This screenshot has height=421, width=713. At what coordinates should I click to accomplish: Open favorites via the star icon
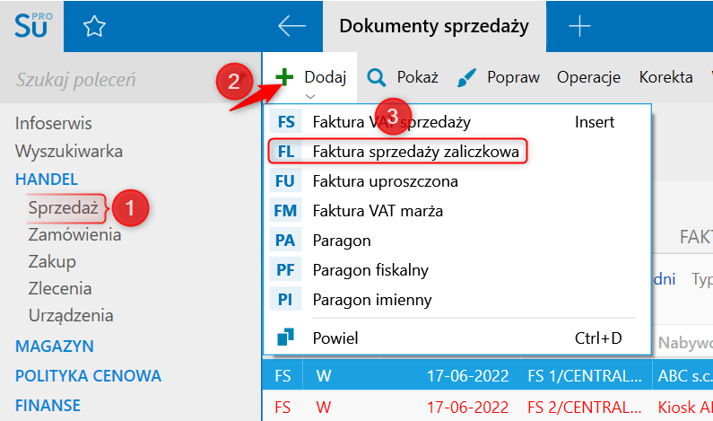tap(94, 26)
